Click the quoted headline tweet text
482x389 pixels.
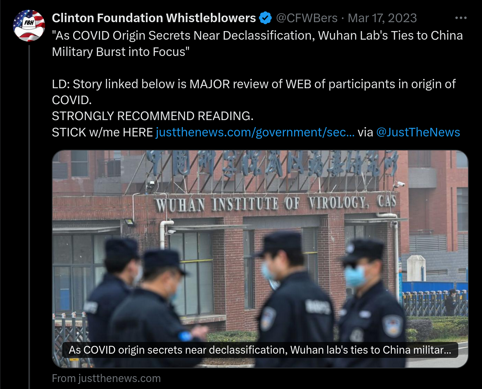(257, 44)
